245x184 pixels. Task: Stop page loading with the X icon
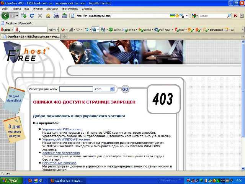point(40,16)
